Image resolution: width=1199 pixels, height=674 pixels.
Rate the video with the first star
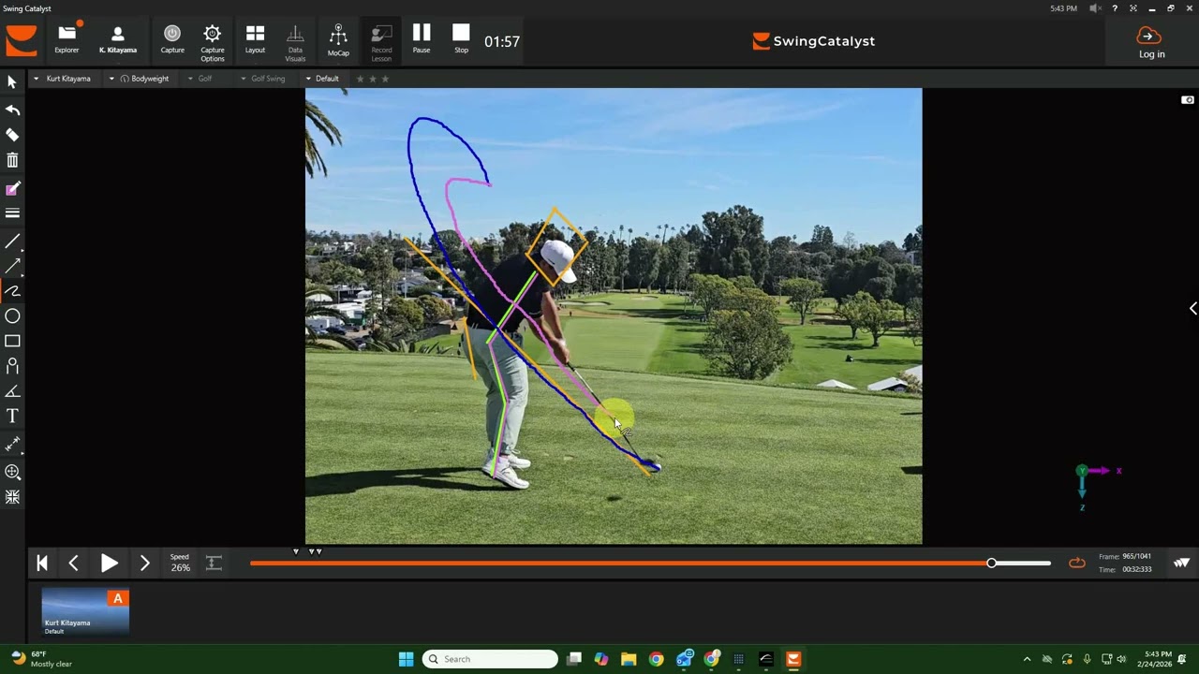(x=359, y=79)
